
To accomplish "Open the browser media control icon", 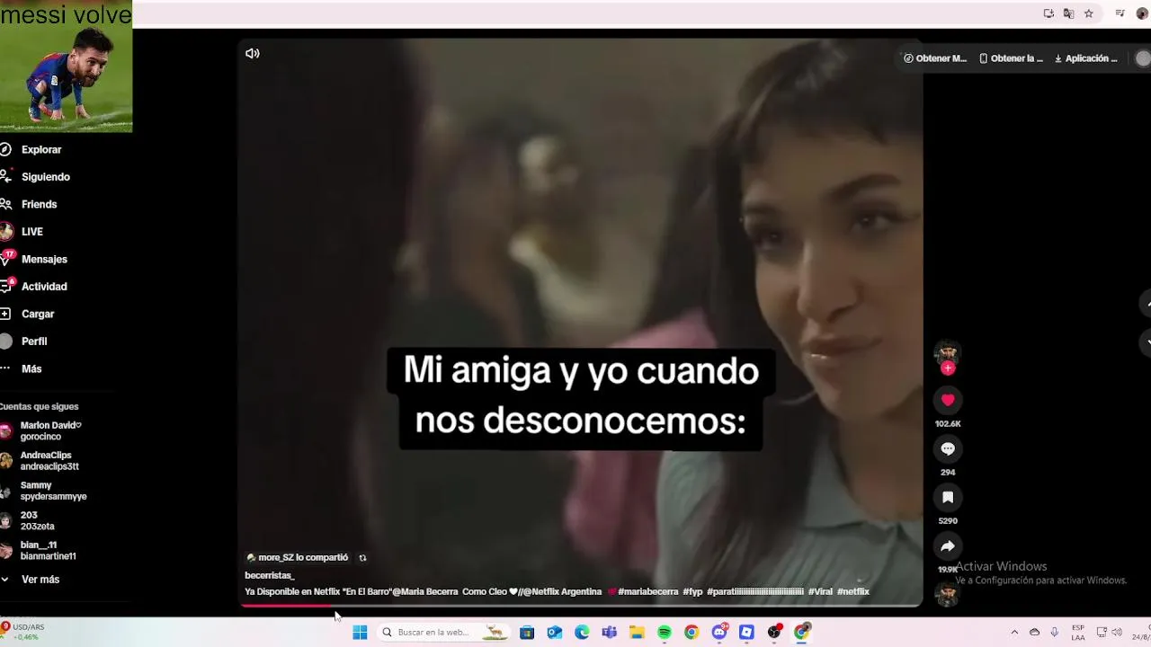I will pyautogui.click(x=1120, y=13).
